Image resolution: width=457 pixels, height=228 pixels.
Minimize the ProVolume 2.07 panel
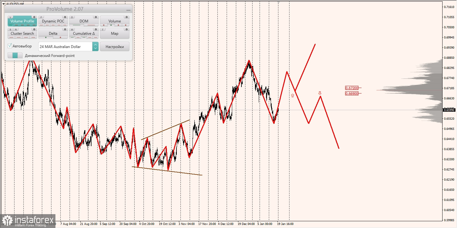128,10
